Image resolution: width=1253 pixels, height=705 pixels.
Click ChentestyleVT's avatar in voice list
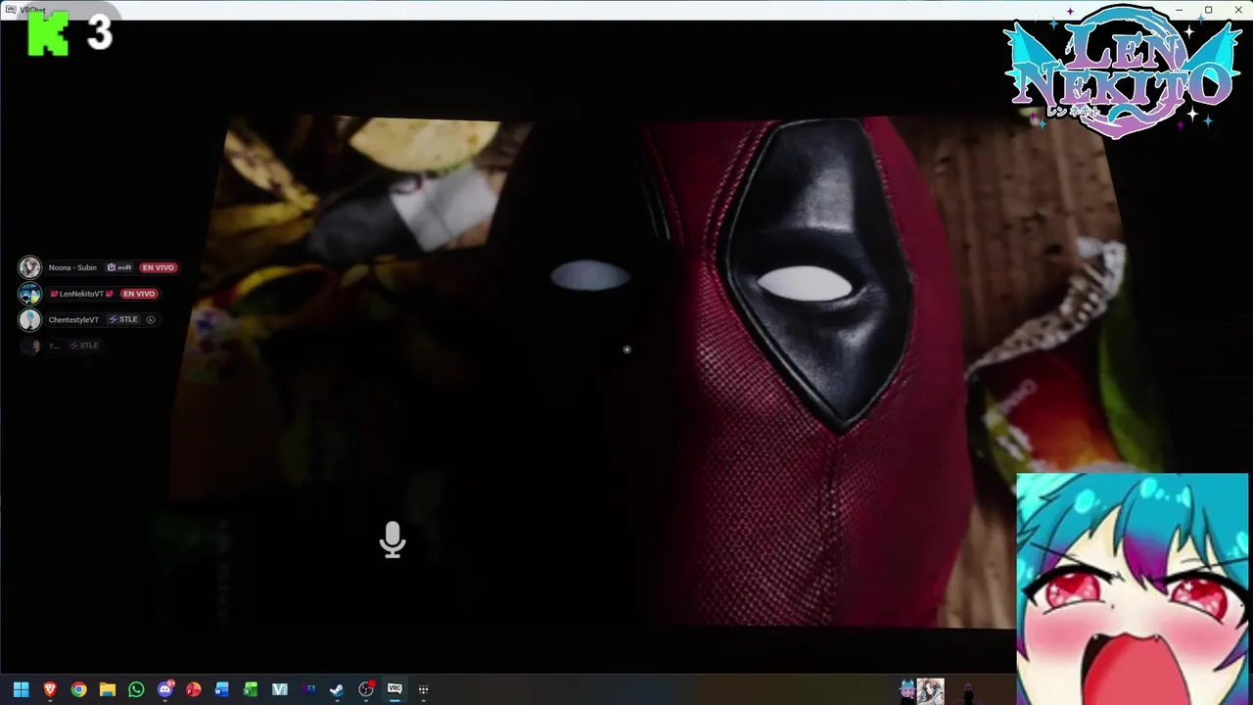(x=30, y=319)
